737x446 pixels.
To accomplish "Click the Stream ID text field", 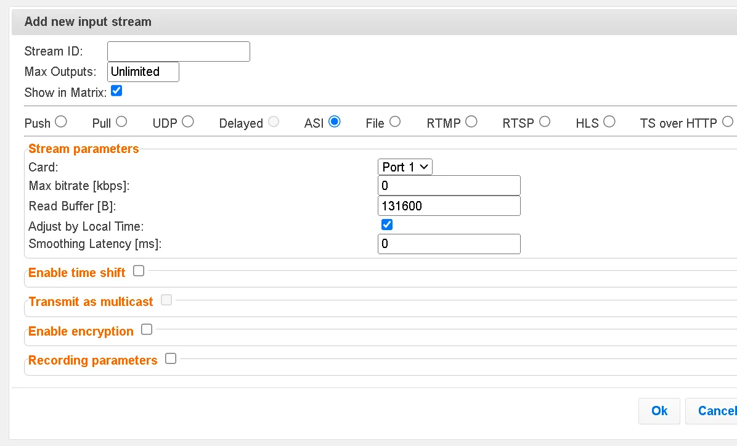I will click(179, 52).
